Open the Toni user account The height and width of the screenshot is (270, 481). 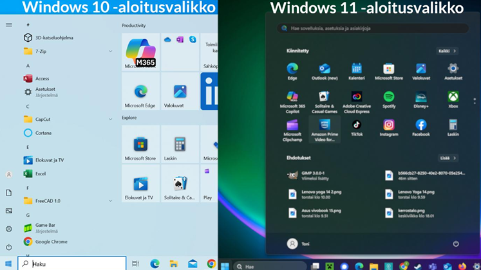click(298, 244)
